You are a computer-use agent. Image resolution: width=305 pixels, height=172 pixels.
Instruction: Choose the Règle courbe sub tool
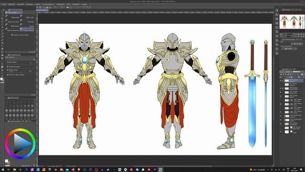click(x=27, y=17)
